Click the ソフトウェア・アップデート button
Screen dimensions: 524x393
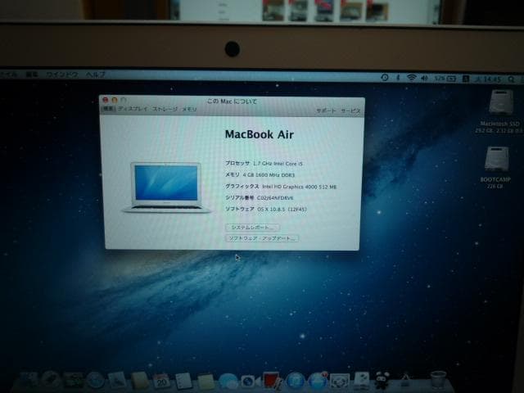pyautogui.click(x=262, y=238)
